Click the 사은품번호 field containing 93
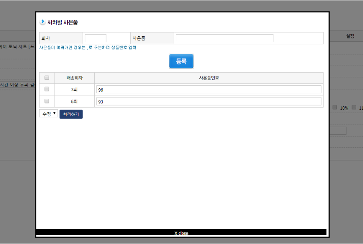Viewport: 363px width, 244px height. 208,102
